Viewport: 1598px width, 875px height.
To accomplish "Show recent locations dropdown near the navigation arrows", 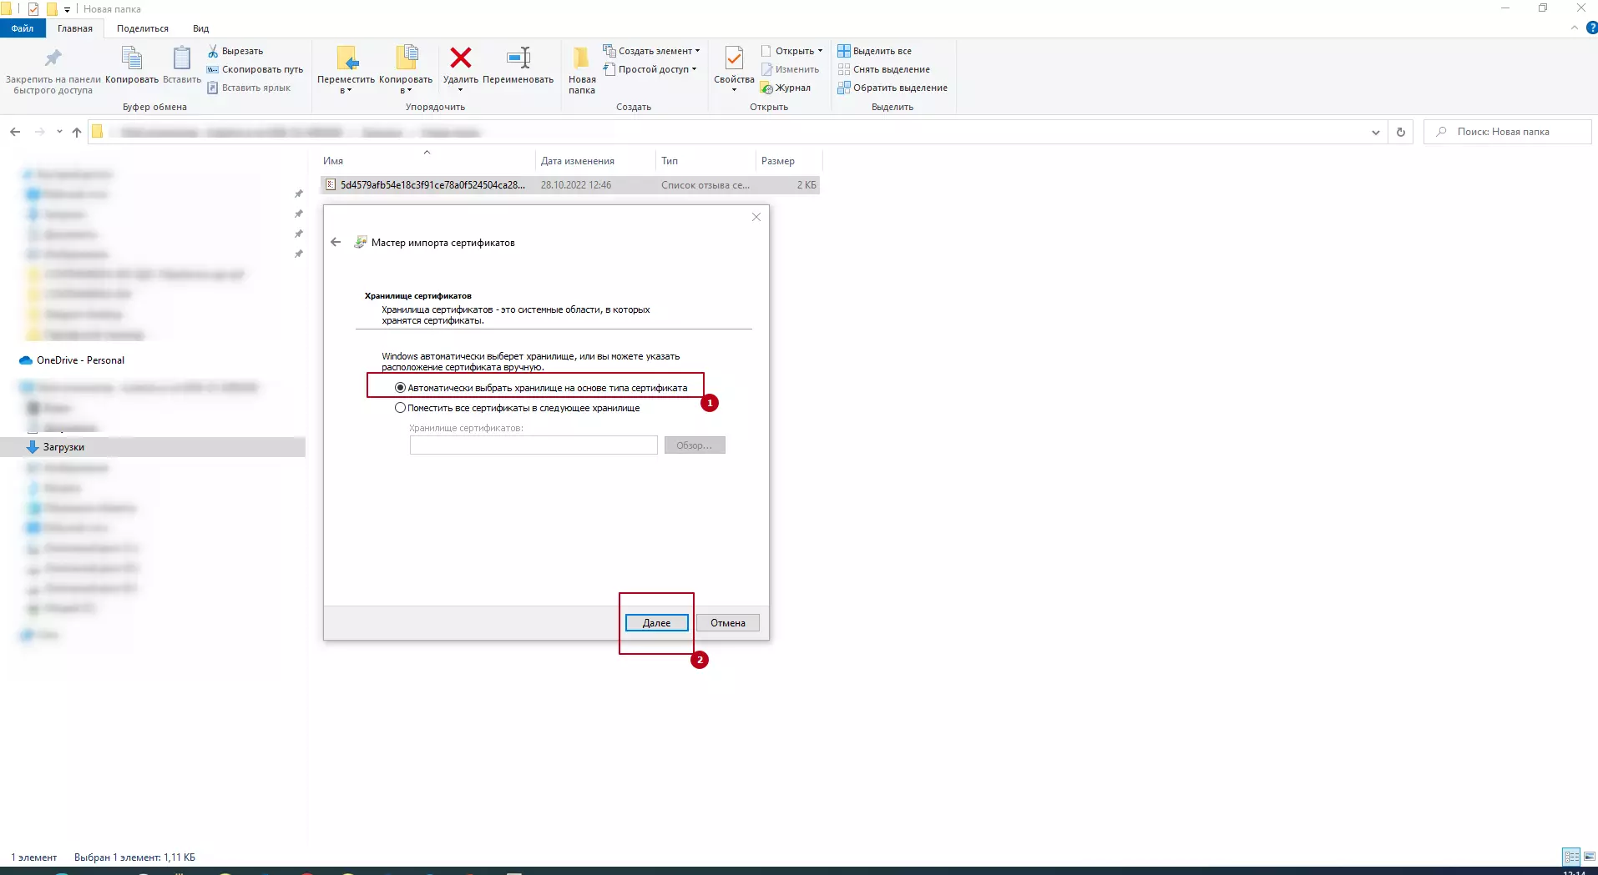I will coord(59,132).
